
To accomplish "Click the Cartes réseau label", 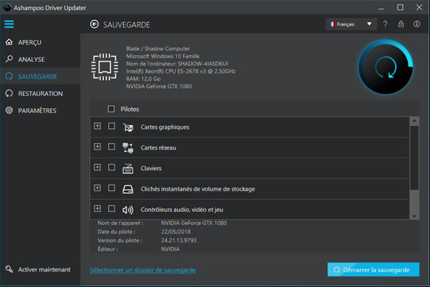I will tap(158, 147).
